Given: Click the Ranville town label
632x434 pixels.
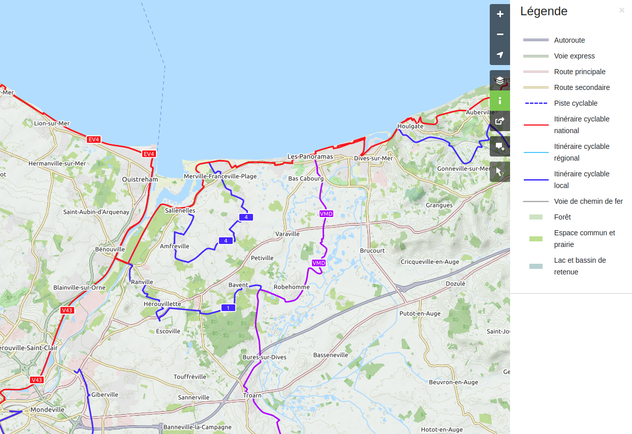Looking at the screenshot, I should point(142,282).
